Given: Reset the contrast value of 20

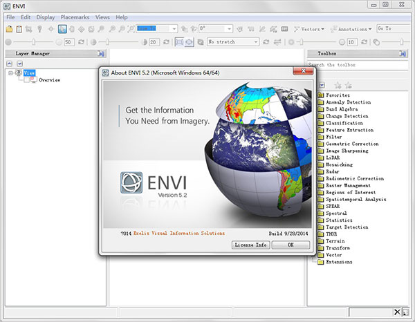Looking at the screenshot, I should (x=166, y=41).
